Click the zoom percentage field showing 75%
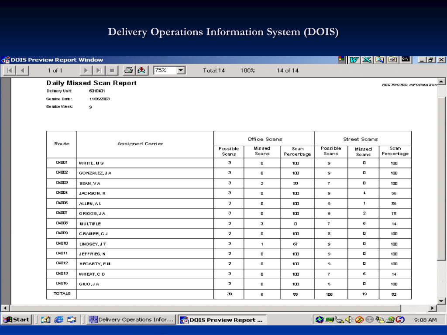This screenshot has width=447, height=335. point(165,70)
